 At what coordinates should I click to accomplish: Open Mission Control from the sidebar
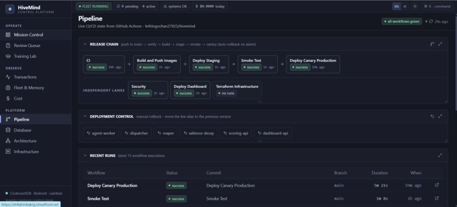[x=36, y=35]
